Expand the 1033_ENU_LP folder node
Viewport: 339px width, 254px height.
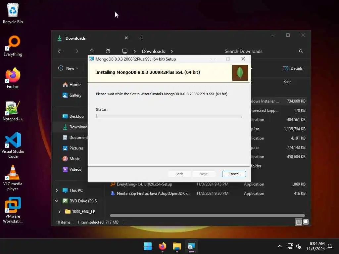60,212
